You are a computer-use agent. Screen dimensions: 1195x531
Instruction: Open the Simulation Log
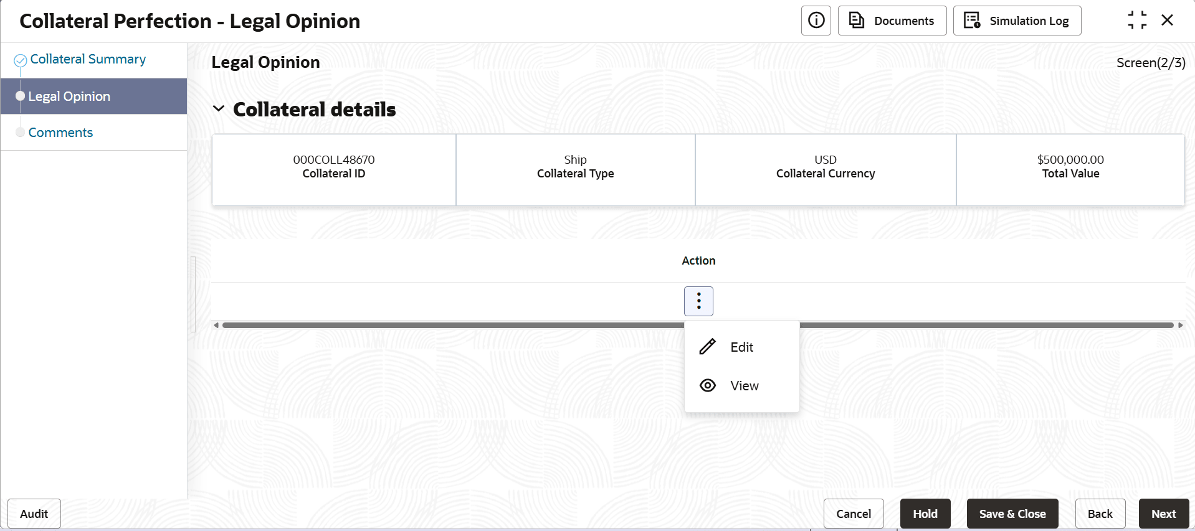(1017, 21)
